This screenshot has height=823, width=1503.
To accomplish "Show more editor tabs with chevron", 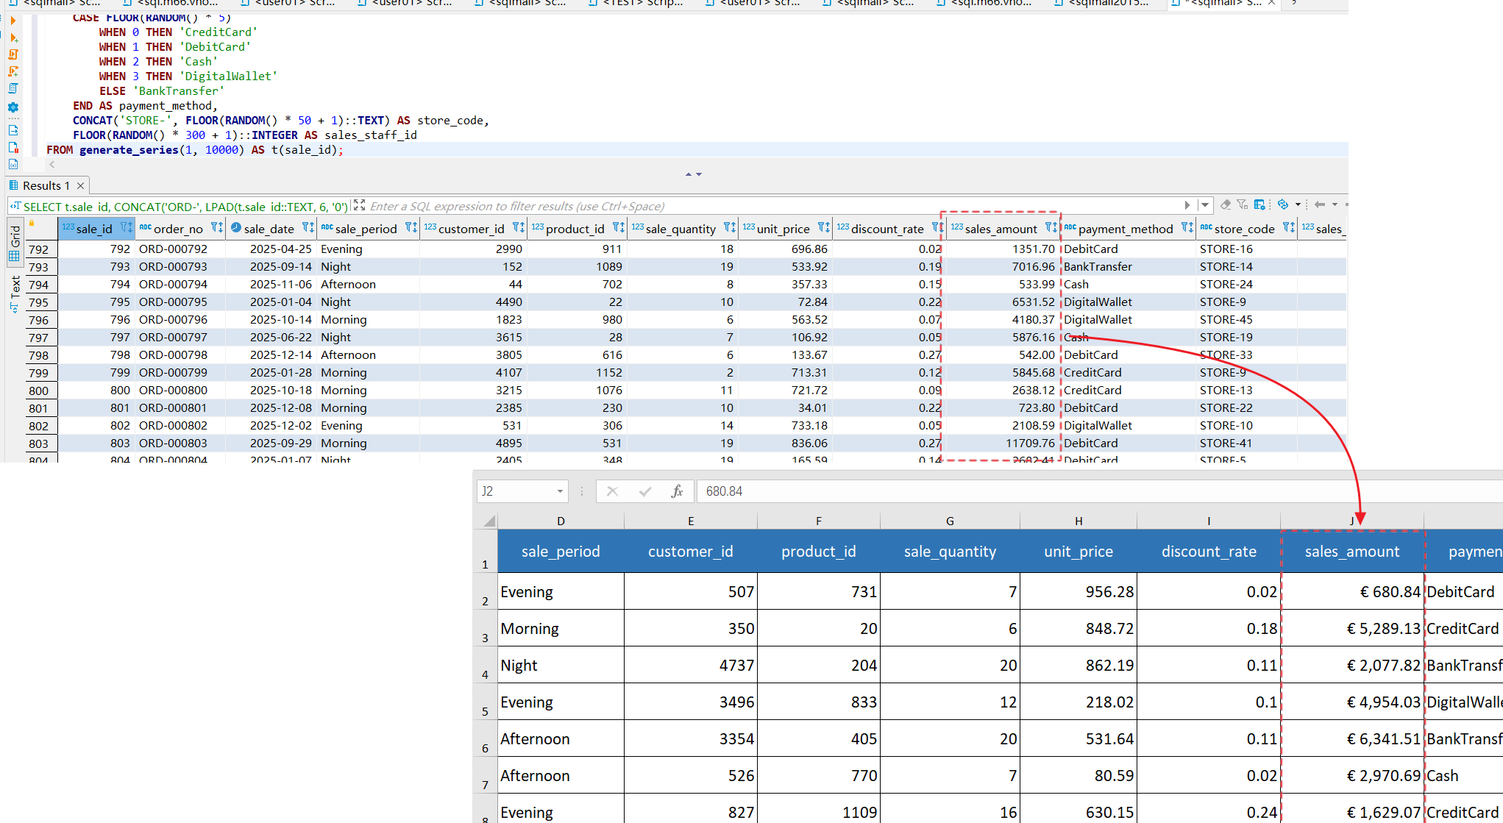I will click(x=1294, y=3).
